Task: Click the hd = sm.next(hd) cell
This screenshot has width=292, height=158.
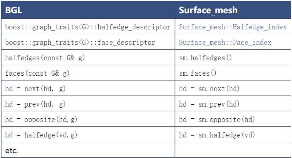Action: (233, 88)
